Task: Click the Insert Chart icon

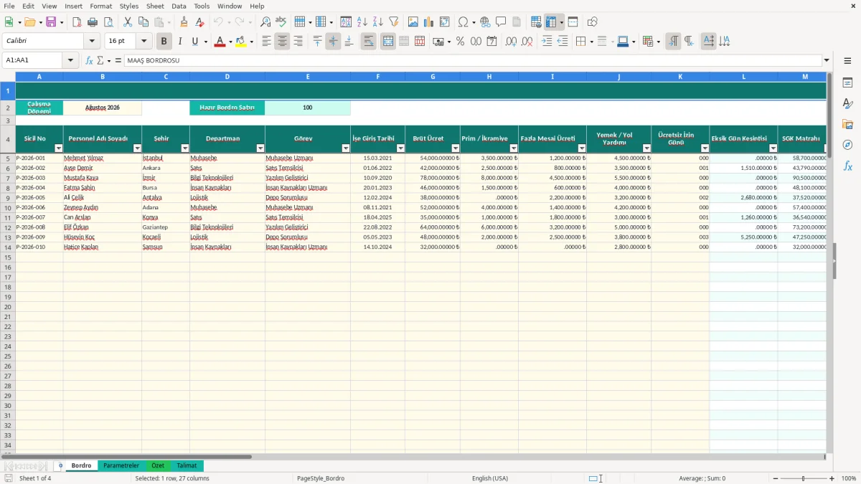Action: click(x=429, y=22)
